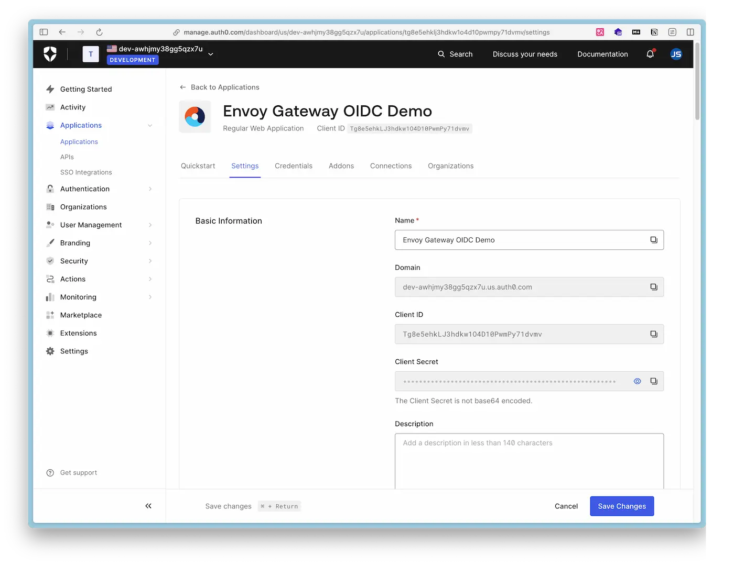
Task: Click the Marketplace icon in sidebar
Action: click(x=50, y=315)
